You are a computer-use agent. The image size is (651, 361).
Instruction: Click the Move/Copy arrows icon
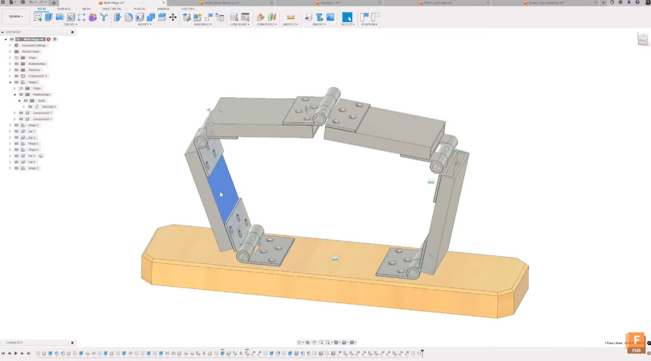173,17
